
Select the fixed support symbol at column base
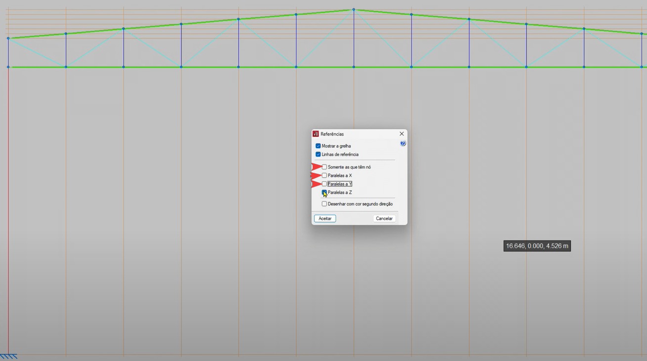pos(9,357)
